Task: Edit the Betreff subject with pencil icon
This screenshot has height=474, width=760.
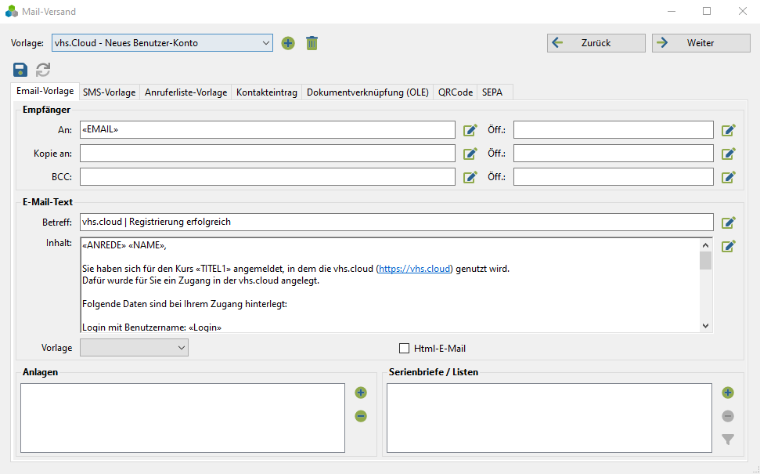Action: (x=729, y=223)
